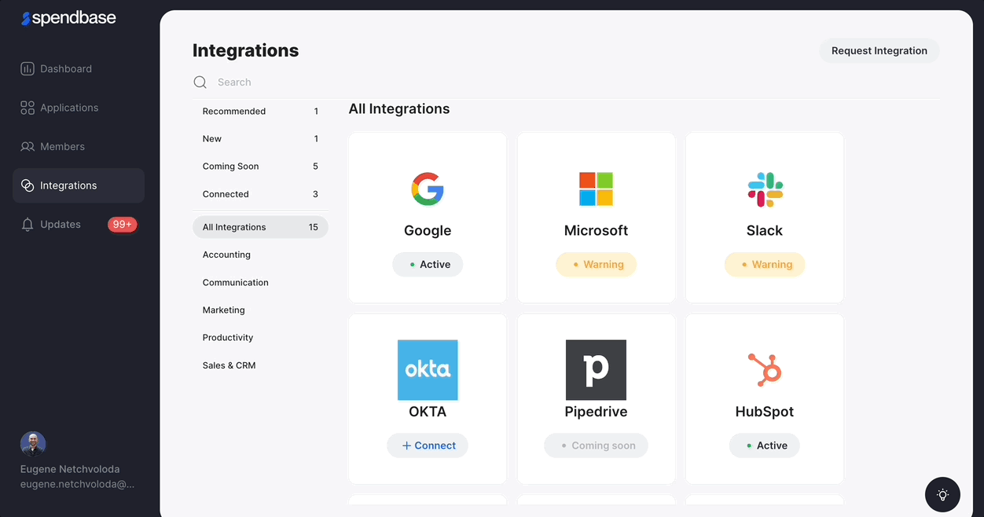Show Sales & CRM integrations
Screen dimensions: 984x517
click(x=229, y=365)
